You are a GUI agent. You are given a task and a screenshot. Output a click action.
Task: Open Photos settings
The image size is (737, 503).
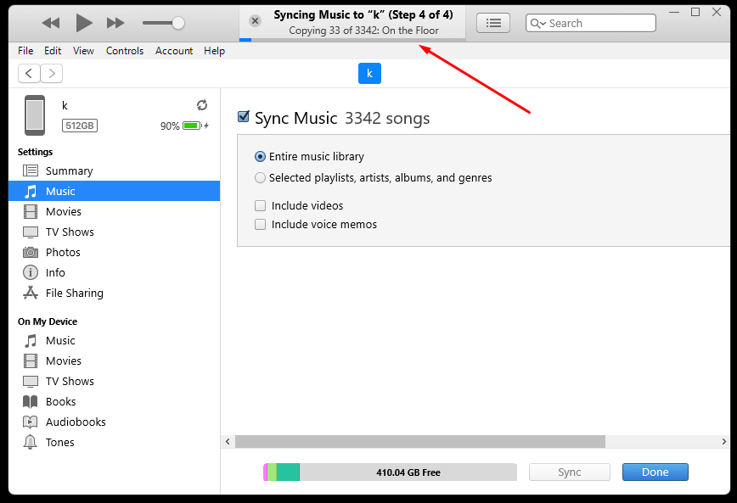coord(115,252)
